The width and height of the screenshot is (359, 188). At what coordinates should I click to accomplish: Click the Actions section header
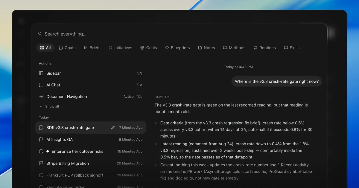[45, 63]
